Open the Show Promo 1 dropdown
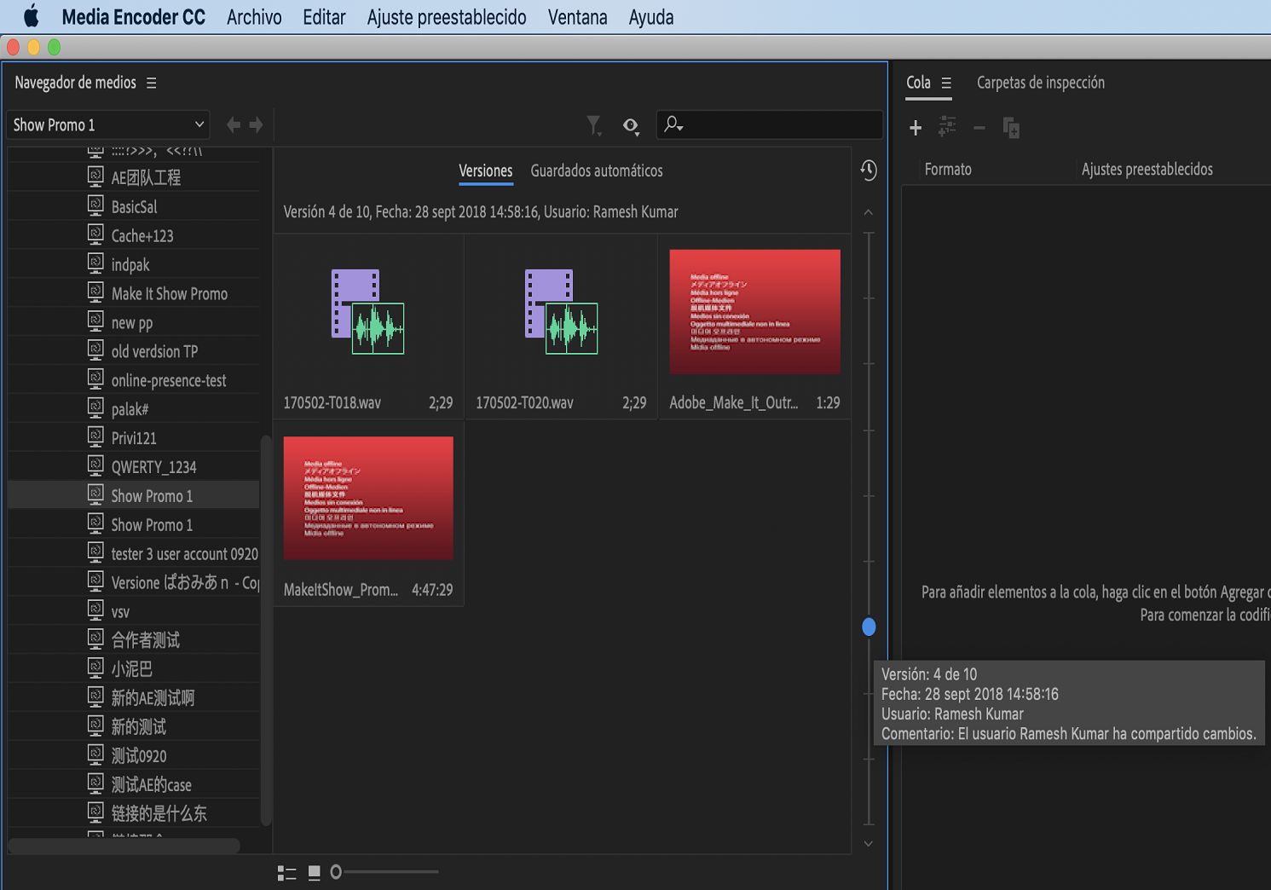The width and height of the screenshot is (1271, 890). coord(107,124)
